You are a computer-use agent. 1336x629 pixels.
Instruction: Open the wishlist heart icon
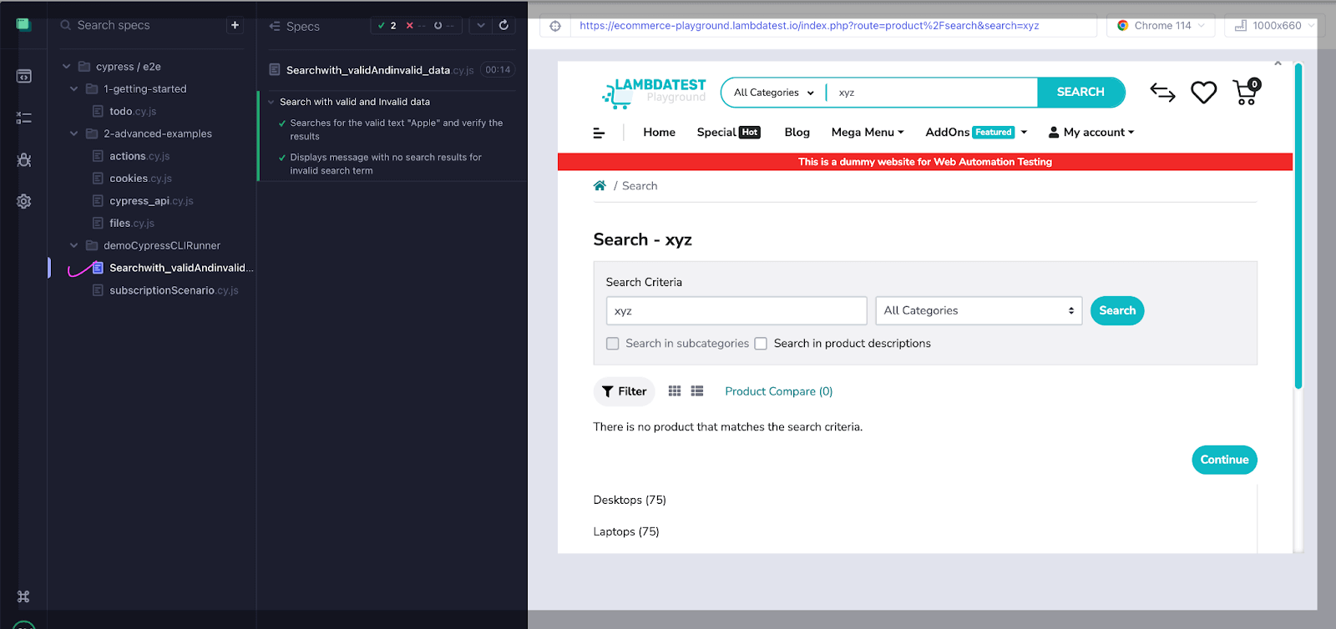(x=1203, y=92)
